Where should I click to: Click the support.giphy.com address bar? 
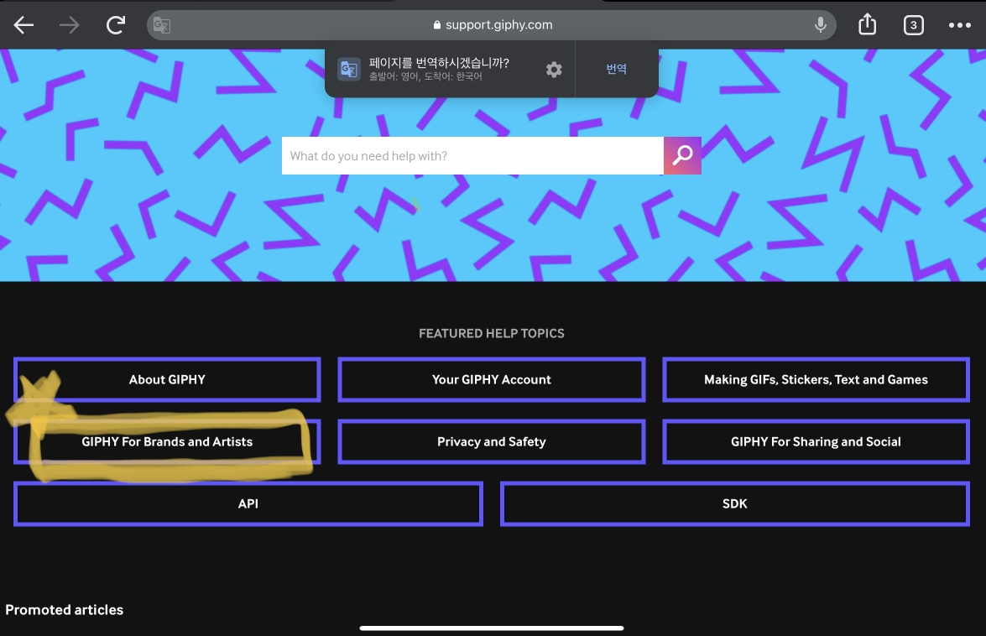491,25
